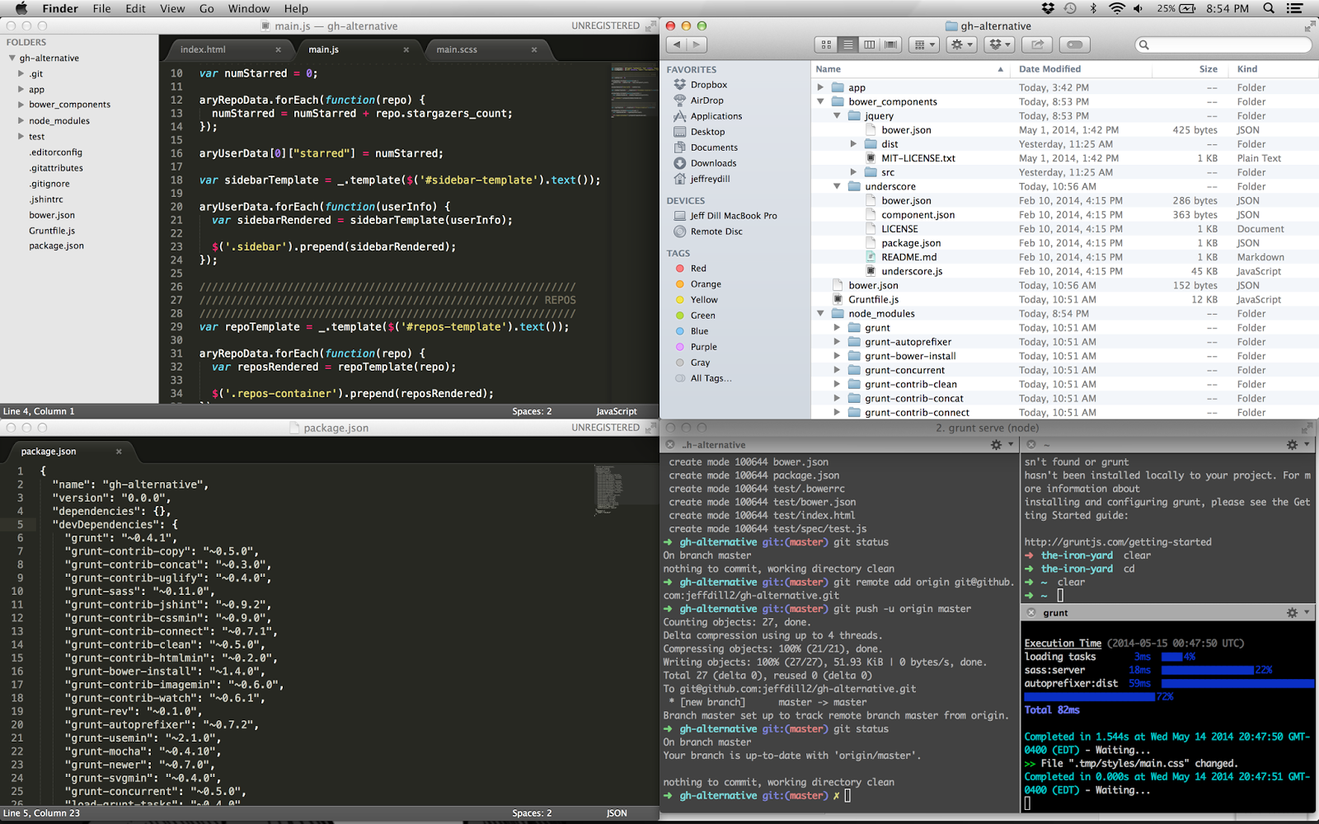Open Notification Center from the menu bar
This screenshot has width=1319, height=824.
point(1295,8)
